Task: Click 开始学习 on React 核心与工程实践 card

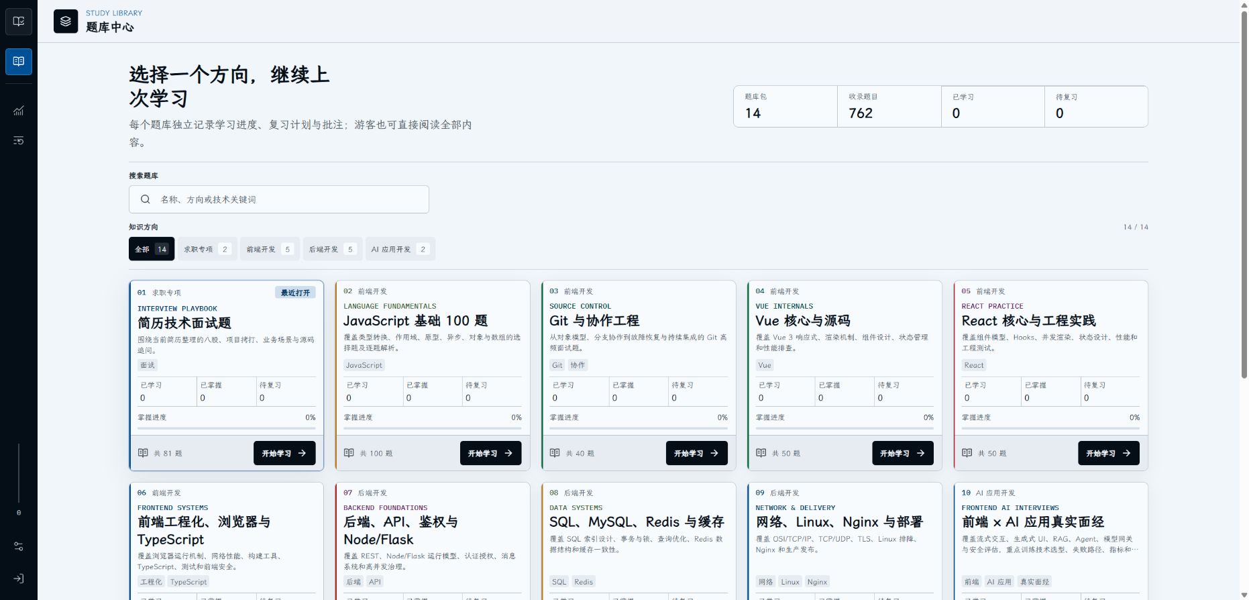Action: tap(1109, 453)
